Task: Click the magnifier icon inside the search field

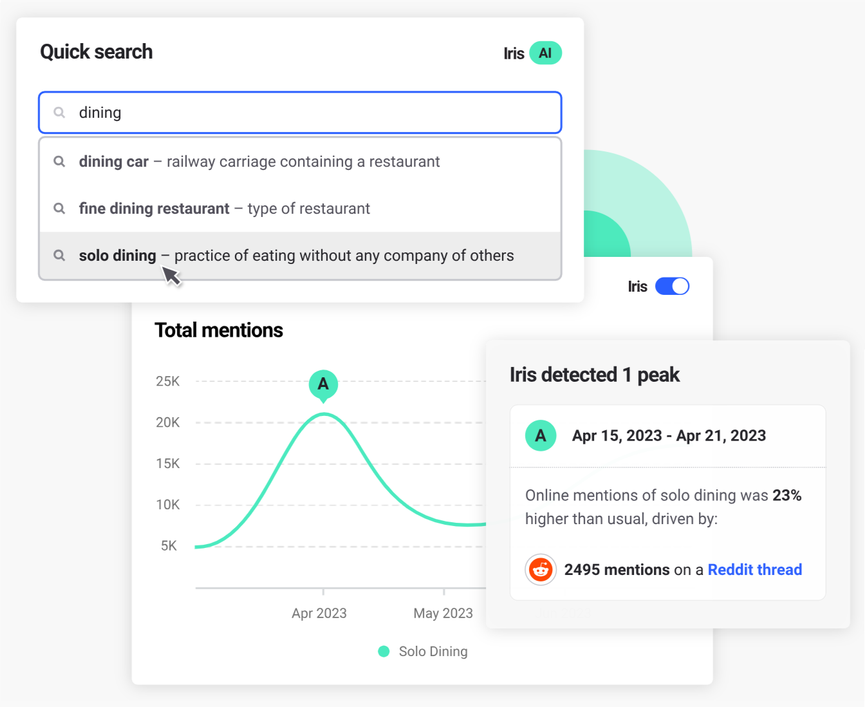Action: 59,113
